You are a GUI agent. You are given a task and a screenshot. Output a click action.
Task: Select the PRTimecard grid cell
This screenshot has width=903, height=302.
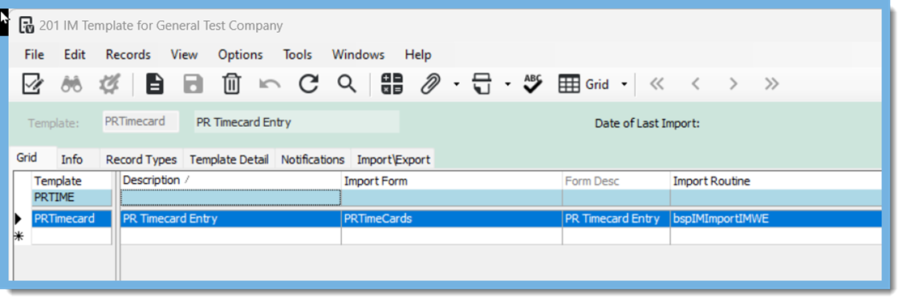(71, 219)
